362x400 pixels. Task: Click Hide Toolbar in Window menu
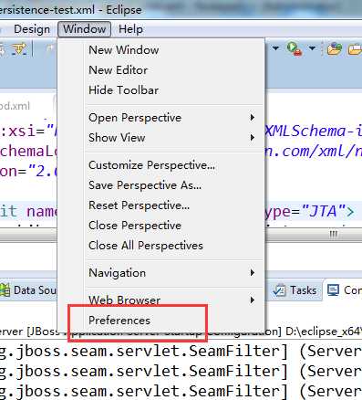click(124, 90)
